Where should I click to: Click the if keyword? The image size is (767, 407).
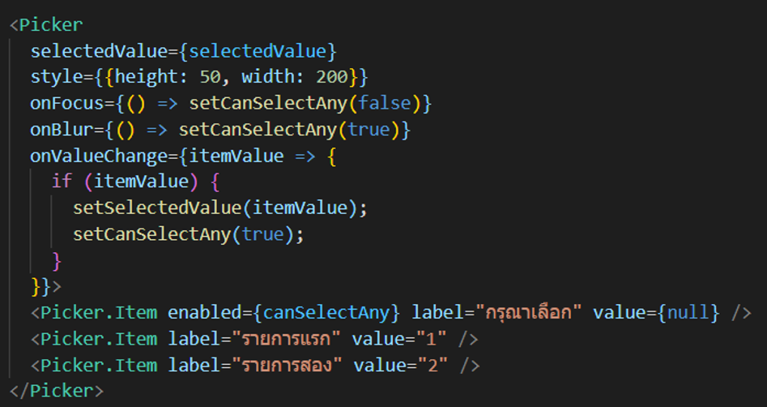point(62,182)
